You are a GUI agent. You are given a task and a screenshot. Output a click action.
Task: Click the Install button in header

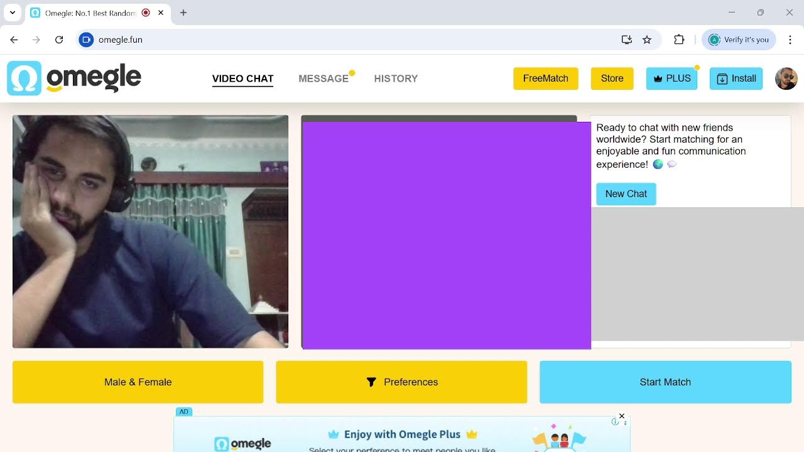[x=736, y=78]
